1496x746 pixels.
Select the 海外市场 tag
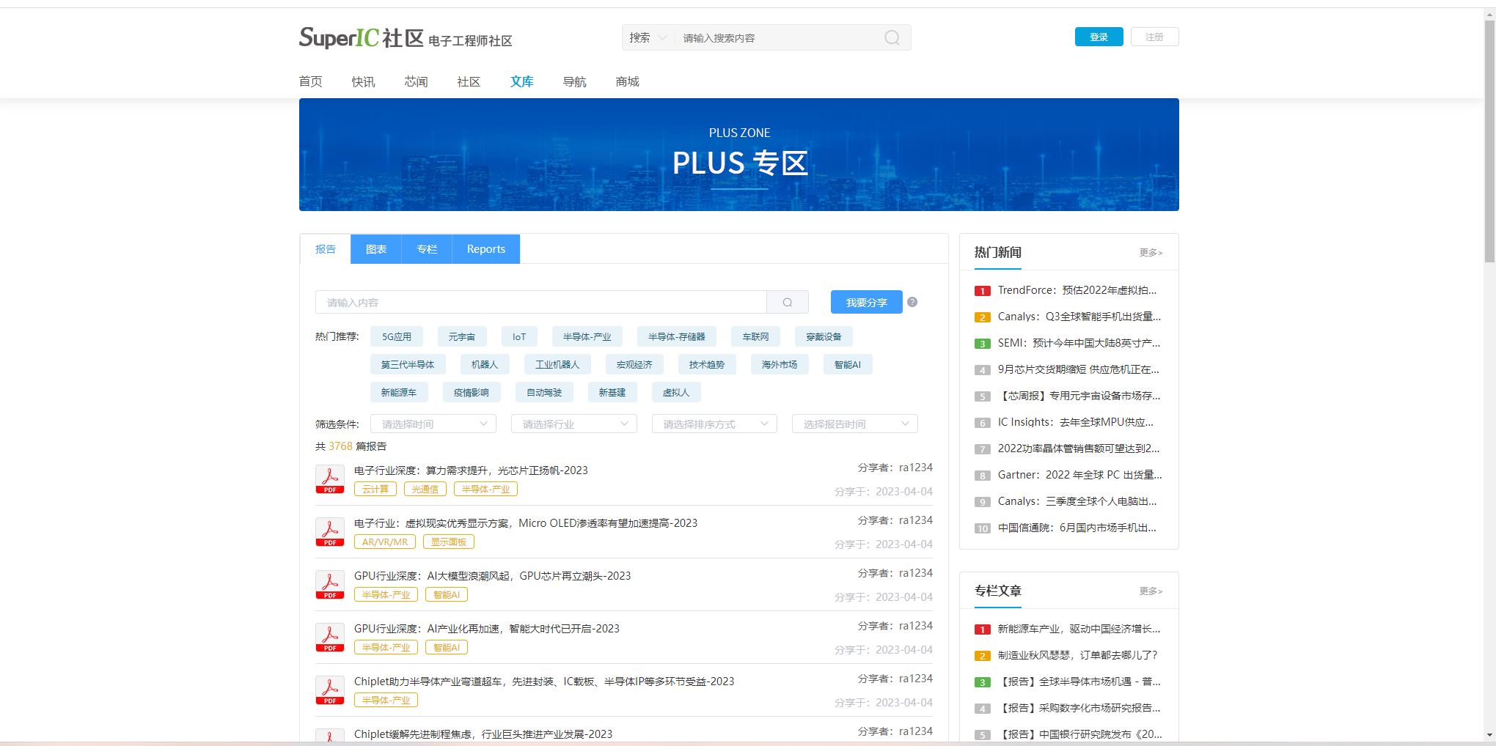click(x=780, y=364)
